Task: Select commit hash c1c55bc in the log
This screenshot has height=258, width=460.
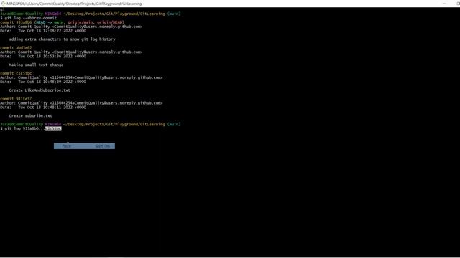Action: tap(24, 73)
